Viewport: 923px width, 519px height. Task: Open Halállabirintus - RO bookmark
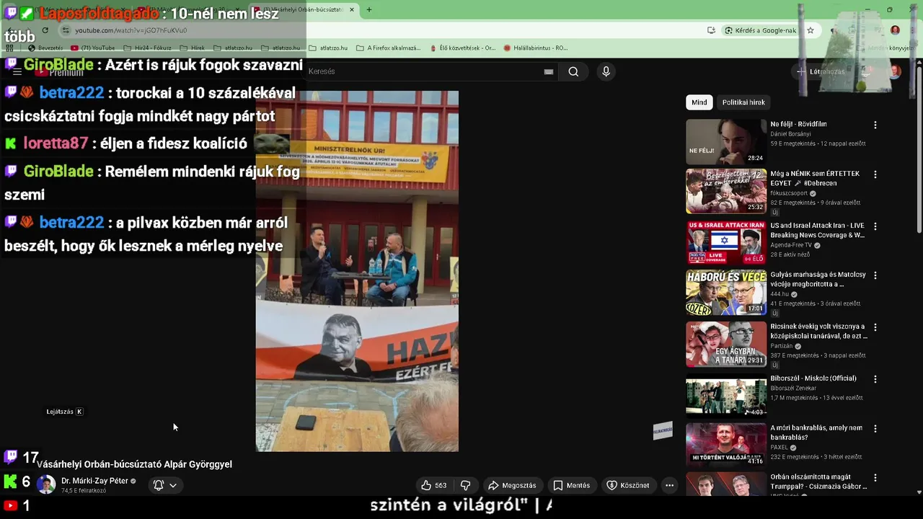coord(536,48)
